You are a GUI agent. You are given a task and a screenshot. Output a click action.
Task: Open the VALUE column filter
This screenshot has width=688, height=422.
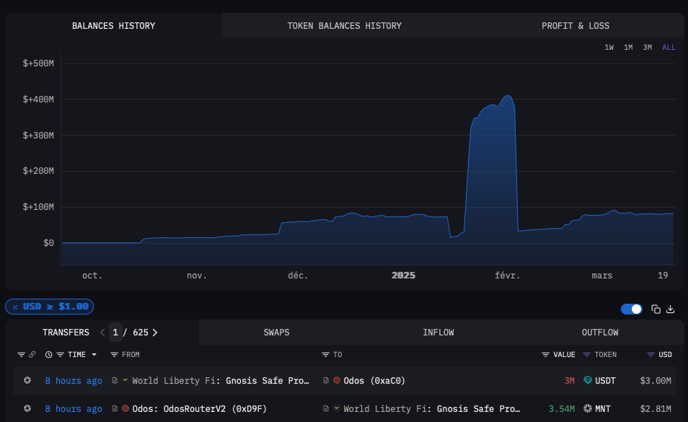click(545, 354)
